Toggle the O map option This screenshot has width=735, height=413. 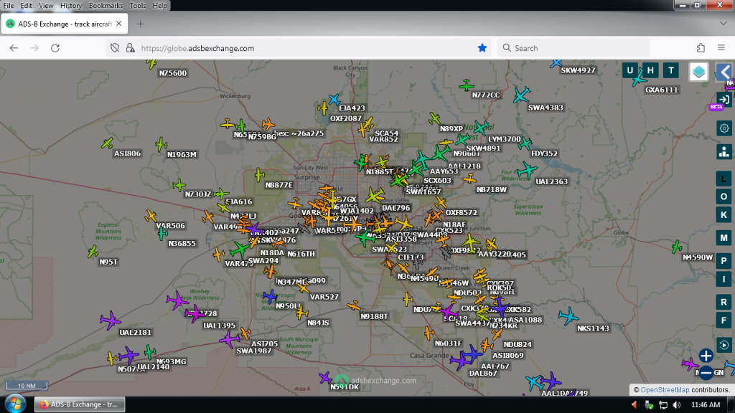click(x=724, y=196)
